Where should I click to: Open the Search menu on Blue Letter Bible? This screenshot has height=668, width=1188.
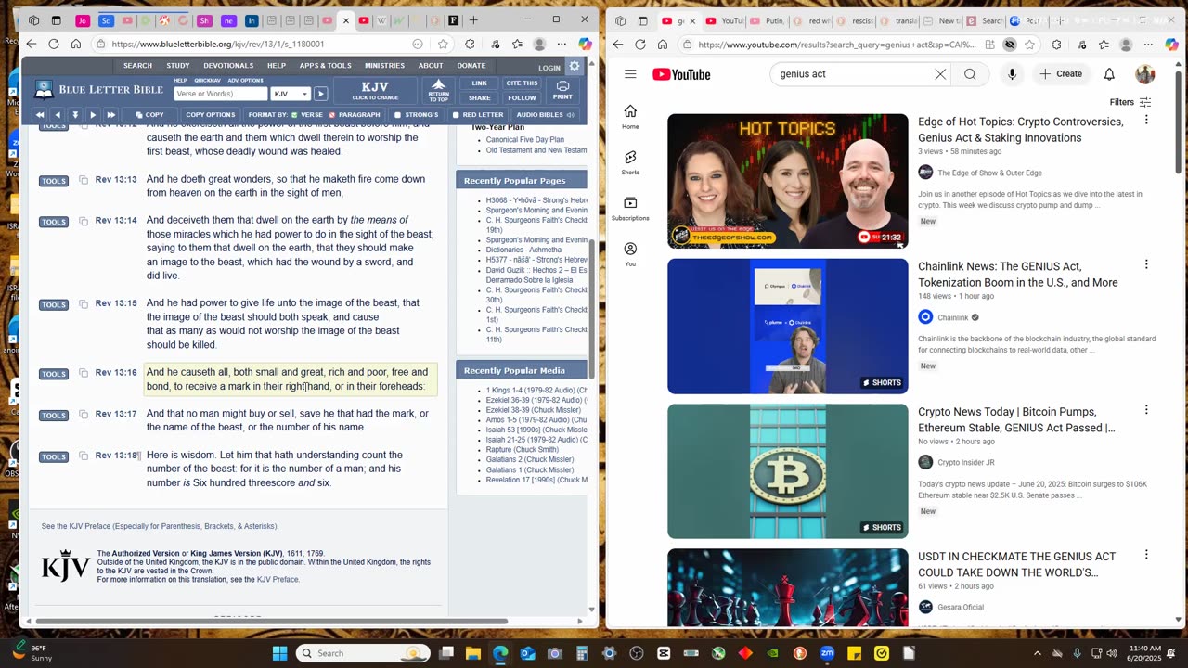click(137, 66)
